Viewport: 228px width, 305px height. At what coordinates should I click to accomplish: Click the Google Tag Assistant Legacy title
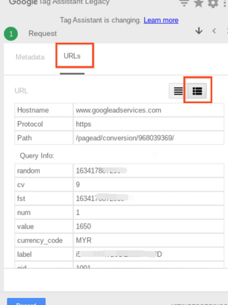[x=59, y=3]
